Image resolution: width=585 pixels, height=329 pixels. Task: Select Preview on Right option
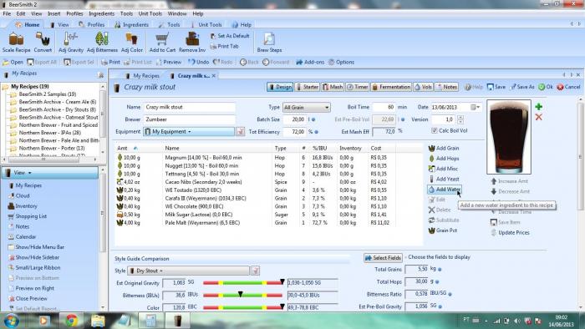coord(31,288)
